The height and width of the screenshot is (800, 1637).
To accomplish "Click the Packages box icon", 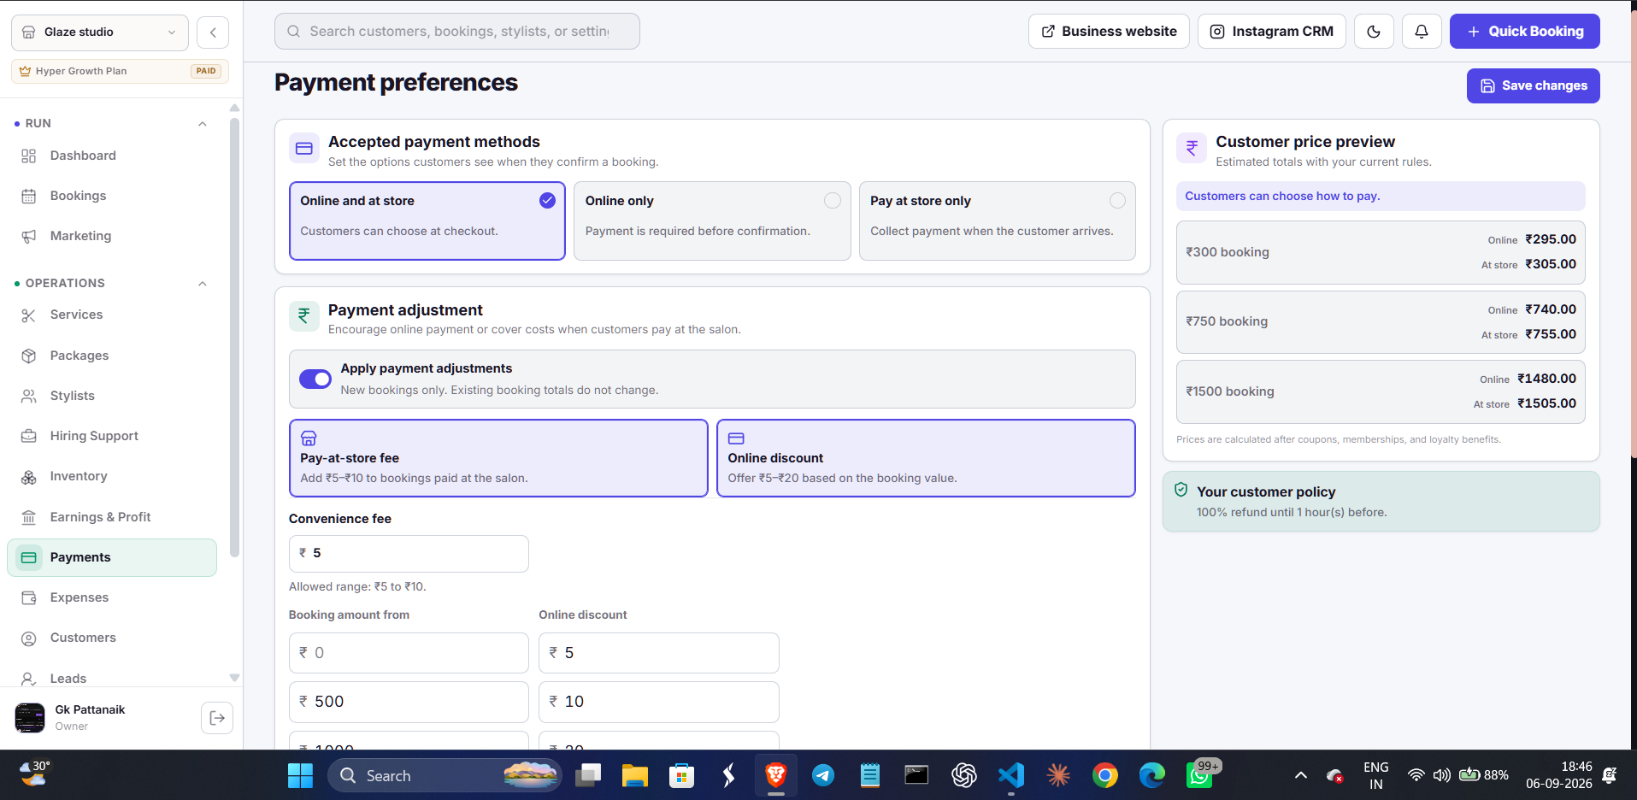I will click(29, 356).
